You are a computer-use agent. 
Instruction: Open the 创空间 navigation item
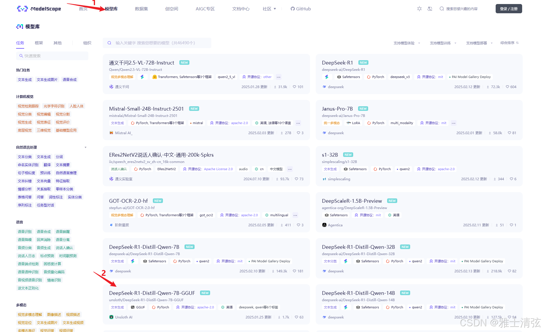pos(172,9)
